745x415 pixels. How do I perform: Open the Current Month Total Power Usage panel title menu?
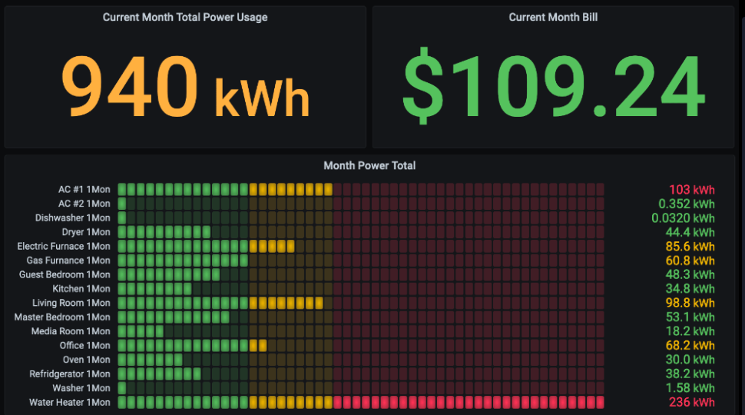point(185,17)
